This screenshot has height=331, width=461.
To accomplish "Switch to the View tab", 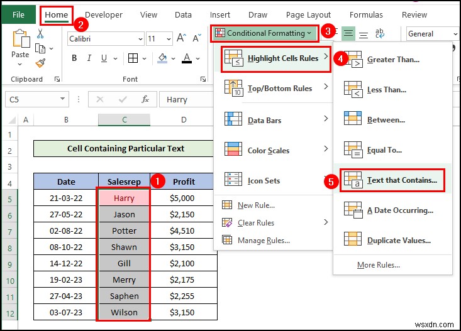I will pyautogui.click(x=148, y=14).
